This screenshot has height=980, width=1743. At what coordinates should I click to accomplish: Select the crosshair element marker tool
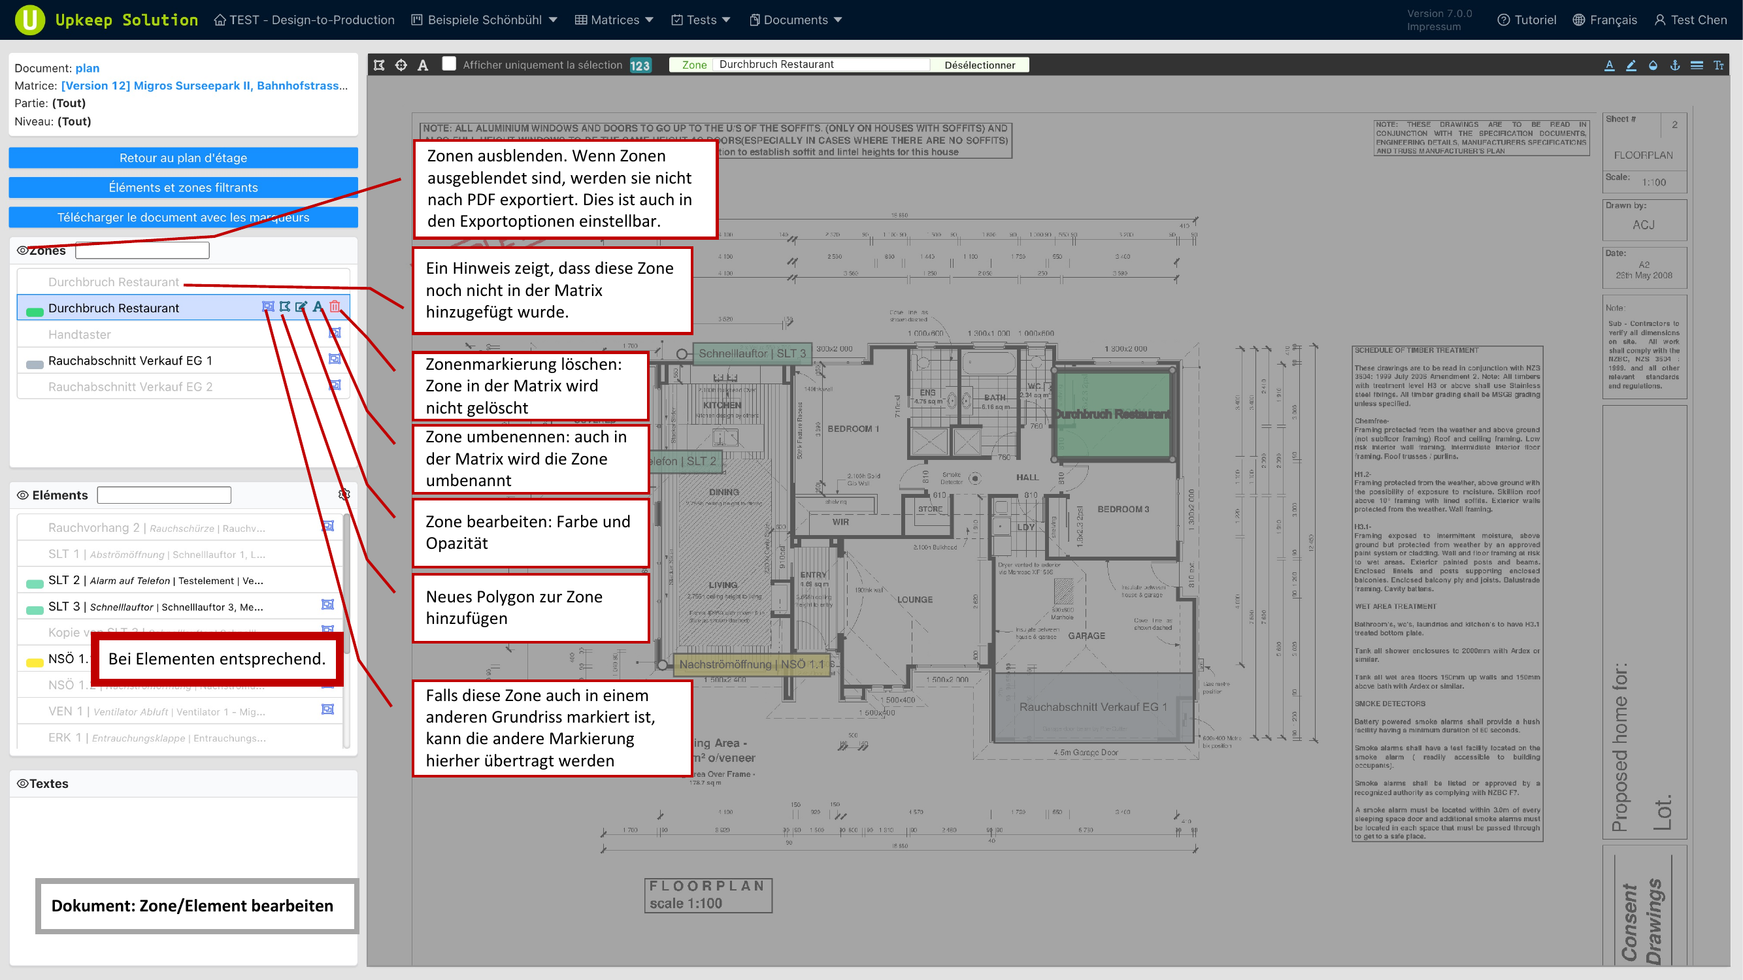401,65
